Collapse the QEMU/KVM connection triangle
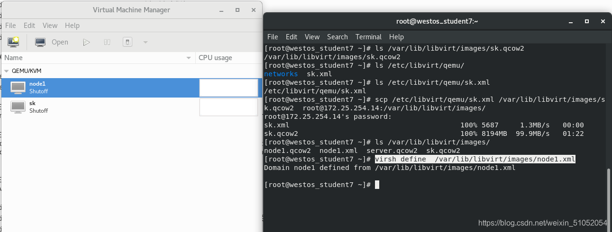Image resolution: width=612 pixels, height=232 pixels. point(6,71)
